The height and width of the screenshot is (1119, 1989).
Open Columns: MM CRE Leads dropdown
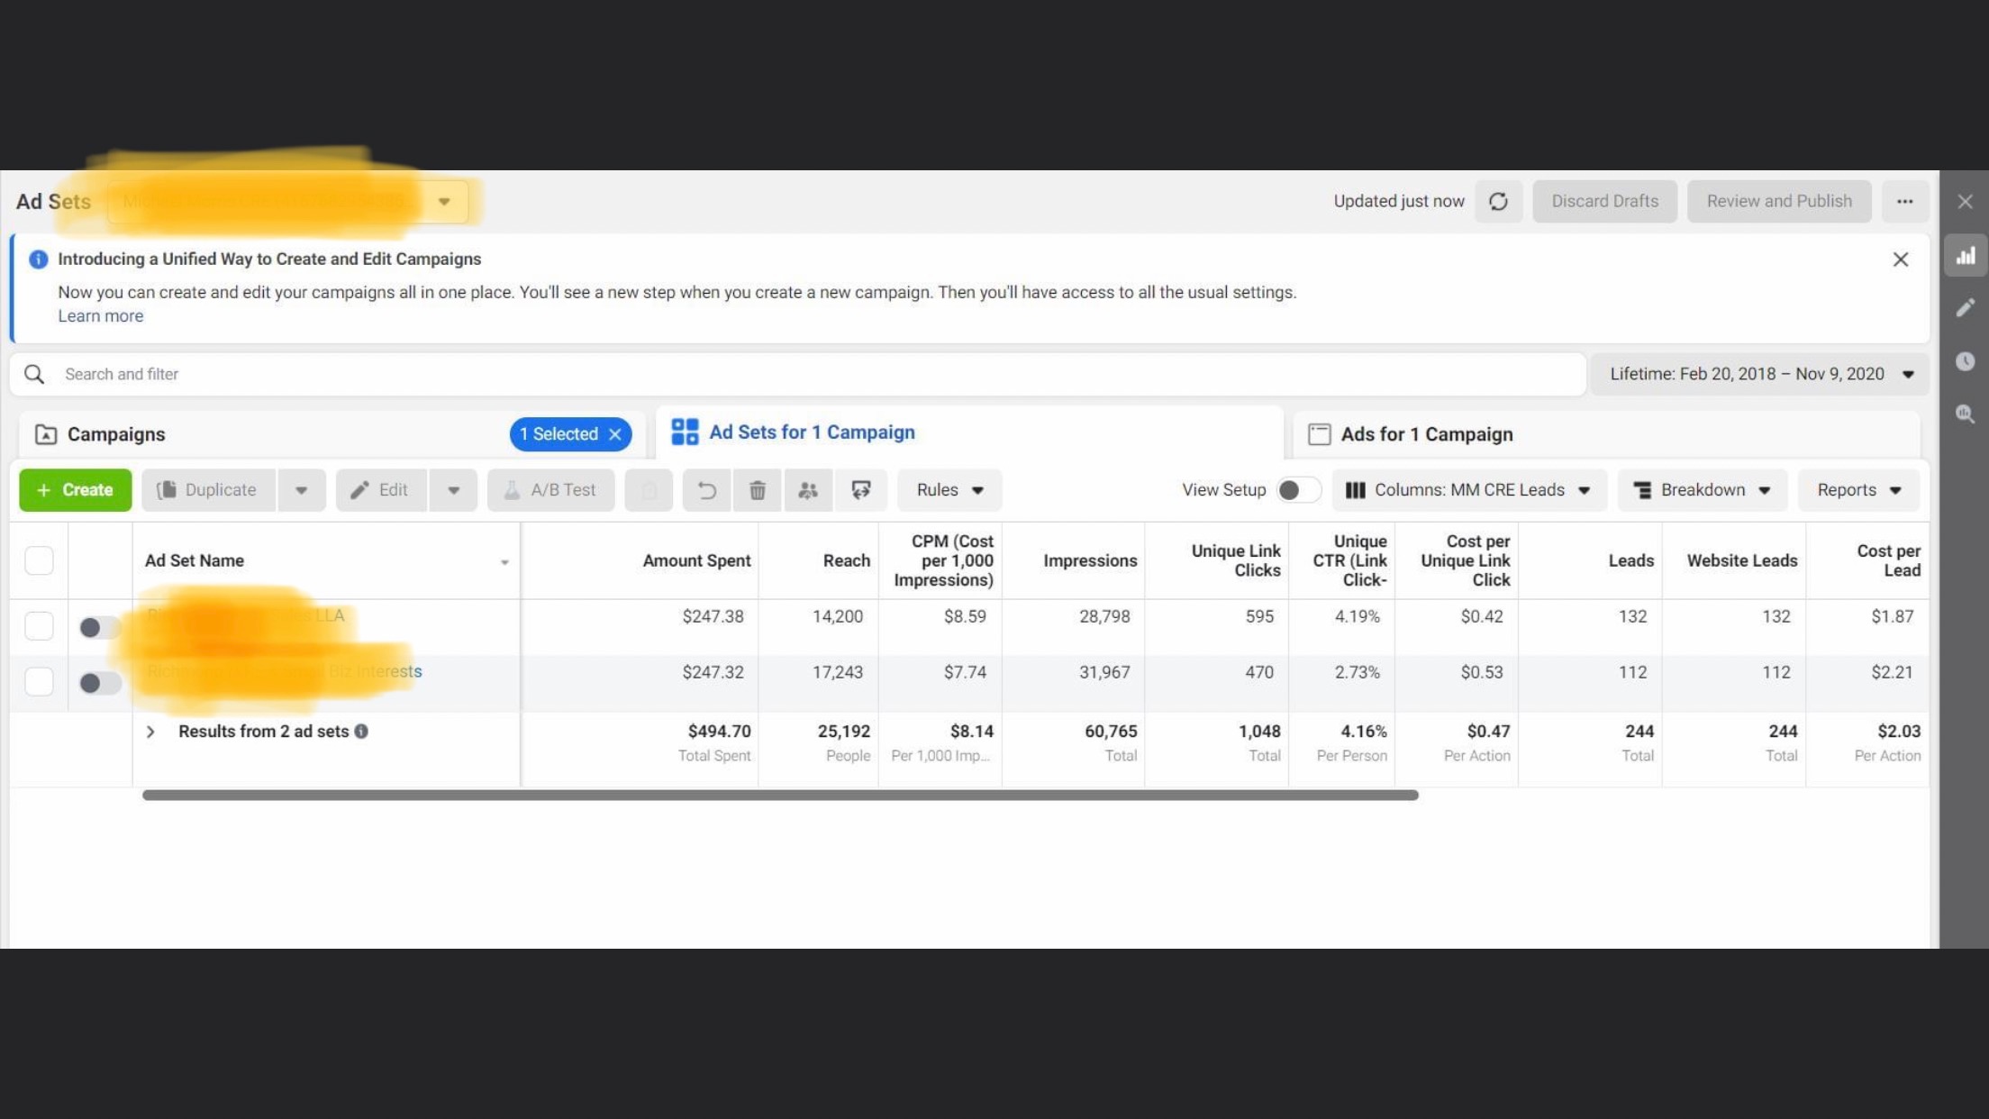pyautogui.click(x=1469, y=490)
